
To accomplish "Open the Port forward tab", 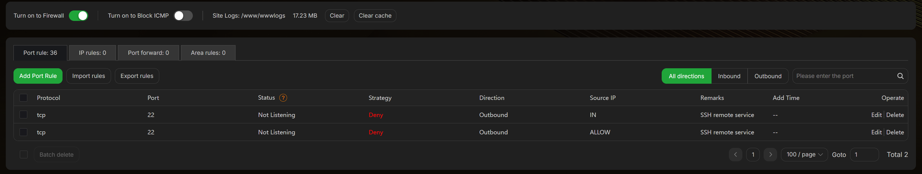I will click(x=148, y=53).
